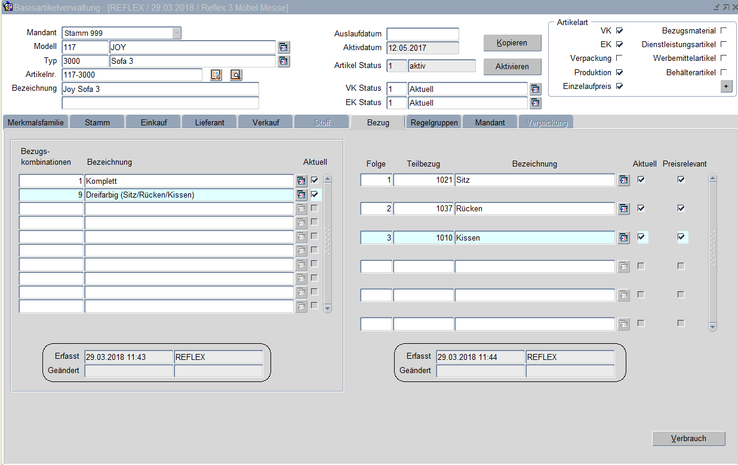This screenshot has width=738, height=465.
Task: Open the EK Status lookup list icon
Action: [x=536, y=103]
